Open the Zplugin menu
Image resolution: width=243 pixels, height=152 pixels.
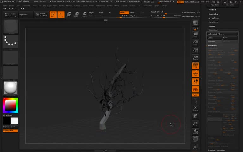click(x=157, y=6)
